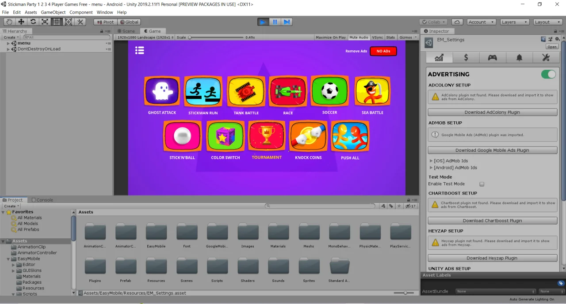Open the Game Services gamepad tab
Screen dimensions: 566x304
(493, 58)
